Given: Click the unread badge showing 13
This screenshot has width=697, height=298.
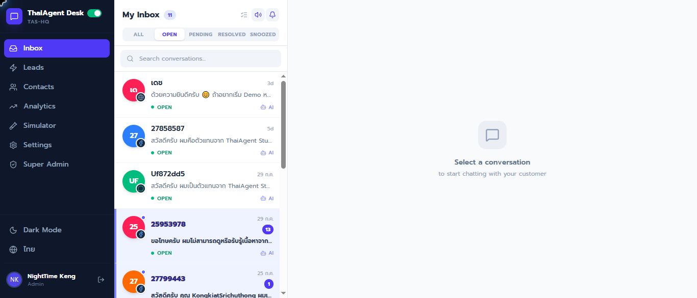Looking at the screenshot, I should click(x=268, y=230).
